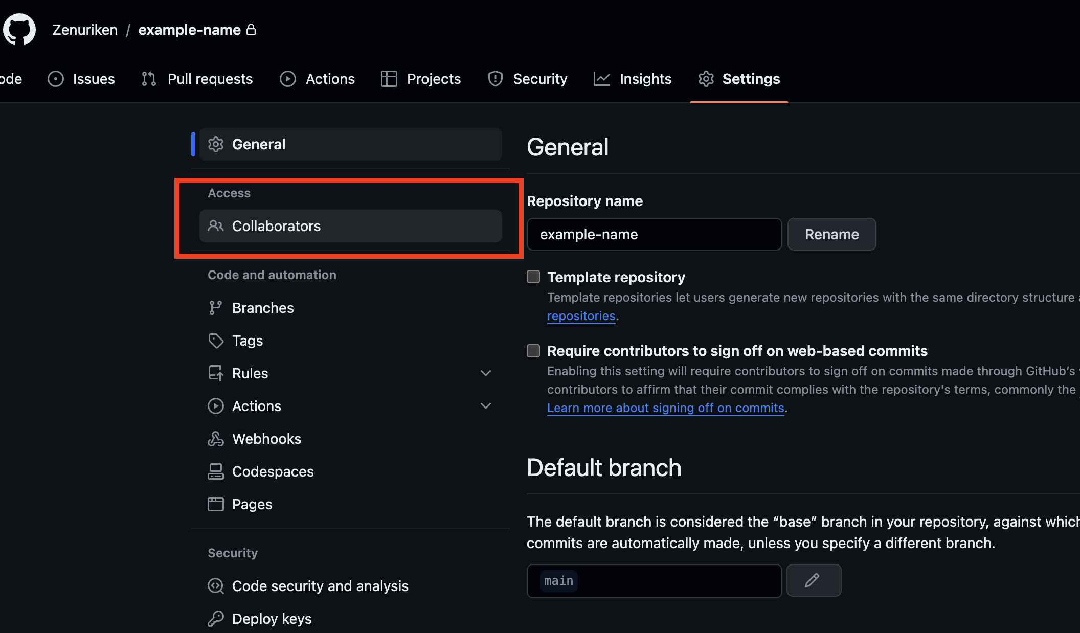
Task: Switch to the Actions tab
Action: click(317, 79)
